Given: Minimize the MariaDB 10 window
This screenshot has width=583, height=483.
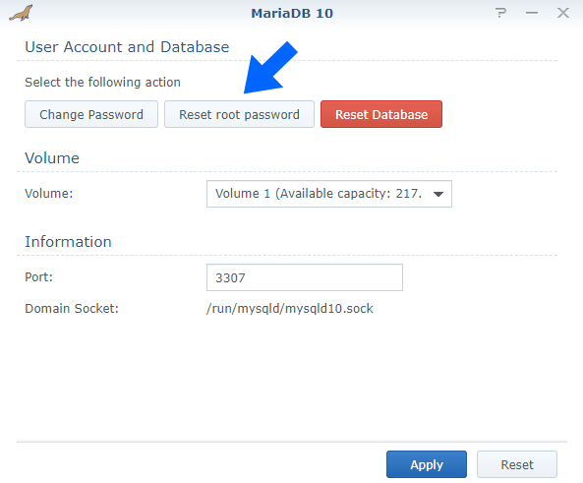Looking at the screenshot, I should tap(532, 13).
